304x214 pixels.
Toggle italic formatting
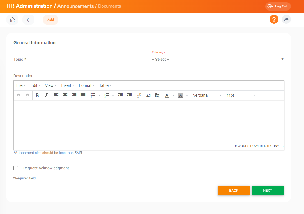point(46,95)
